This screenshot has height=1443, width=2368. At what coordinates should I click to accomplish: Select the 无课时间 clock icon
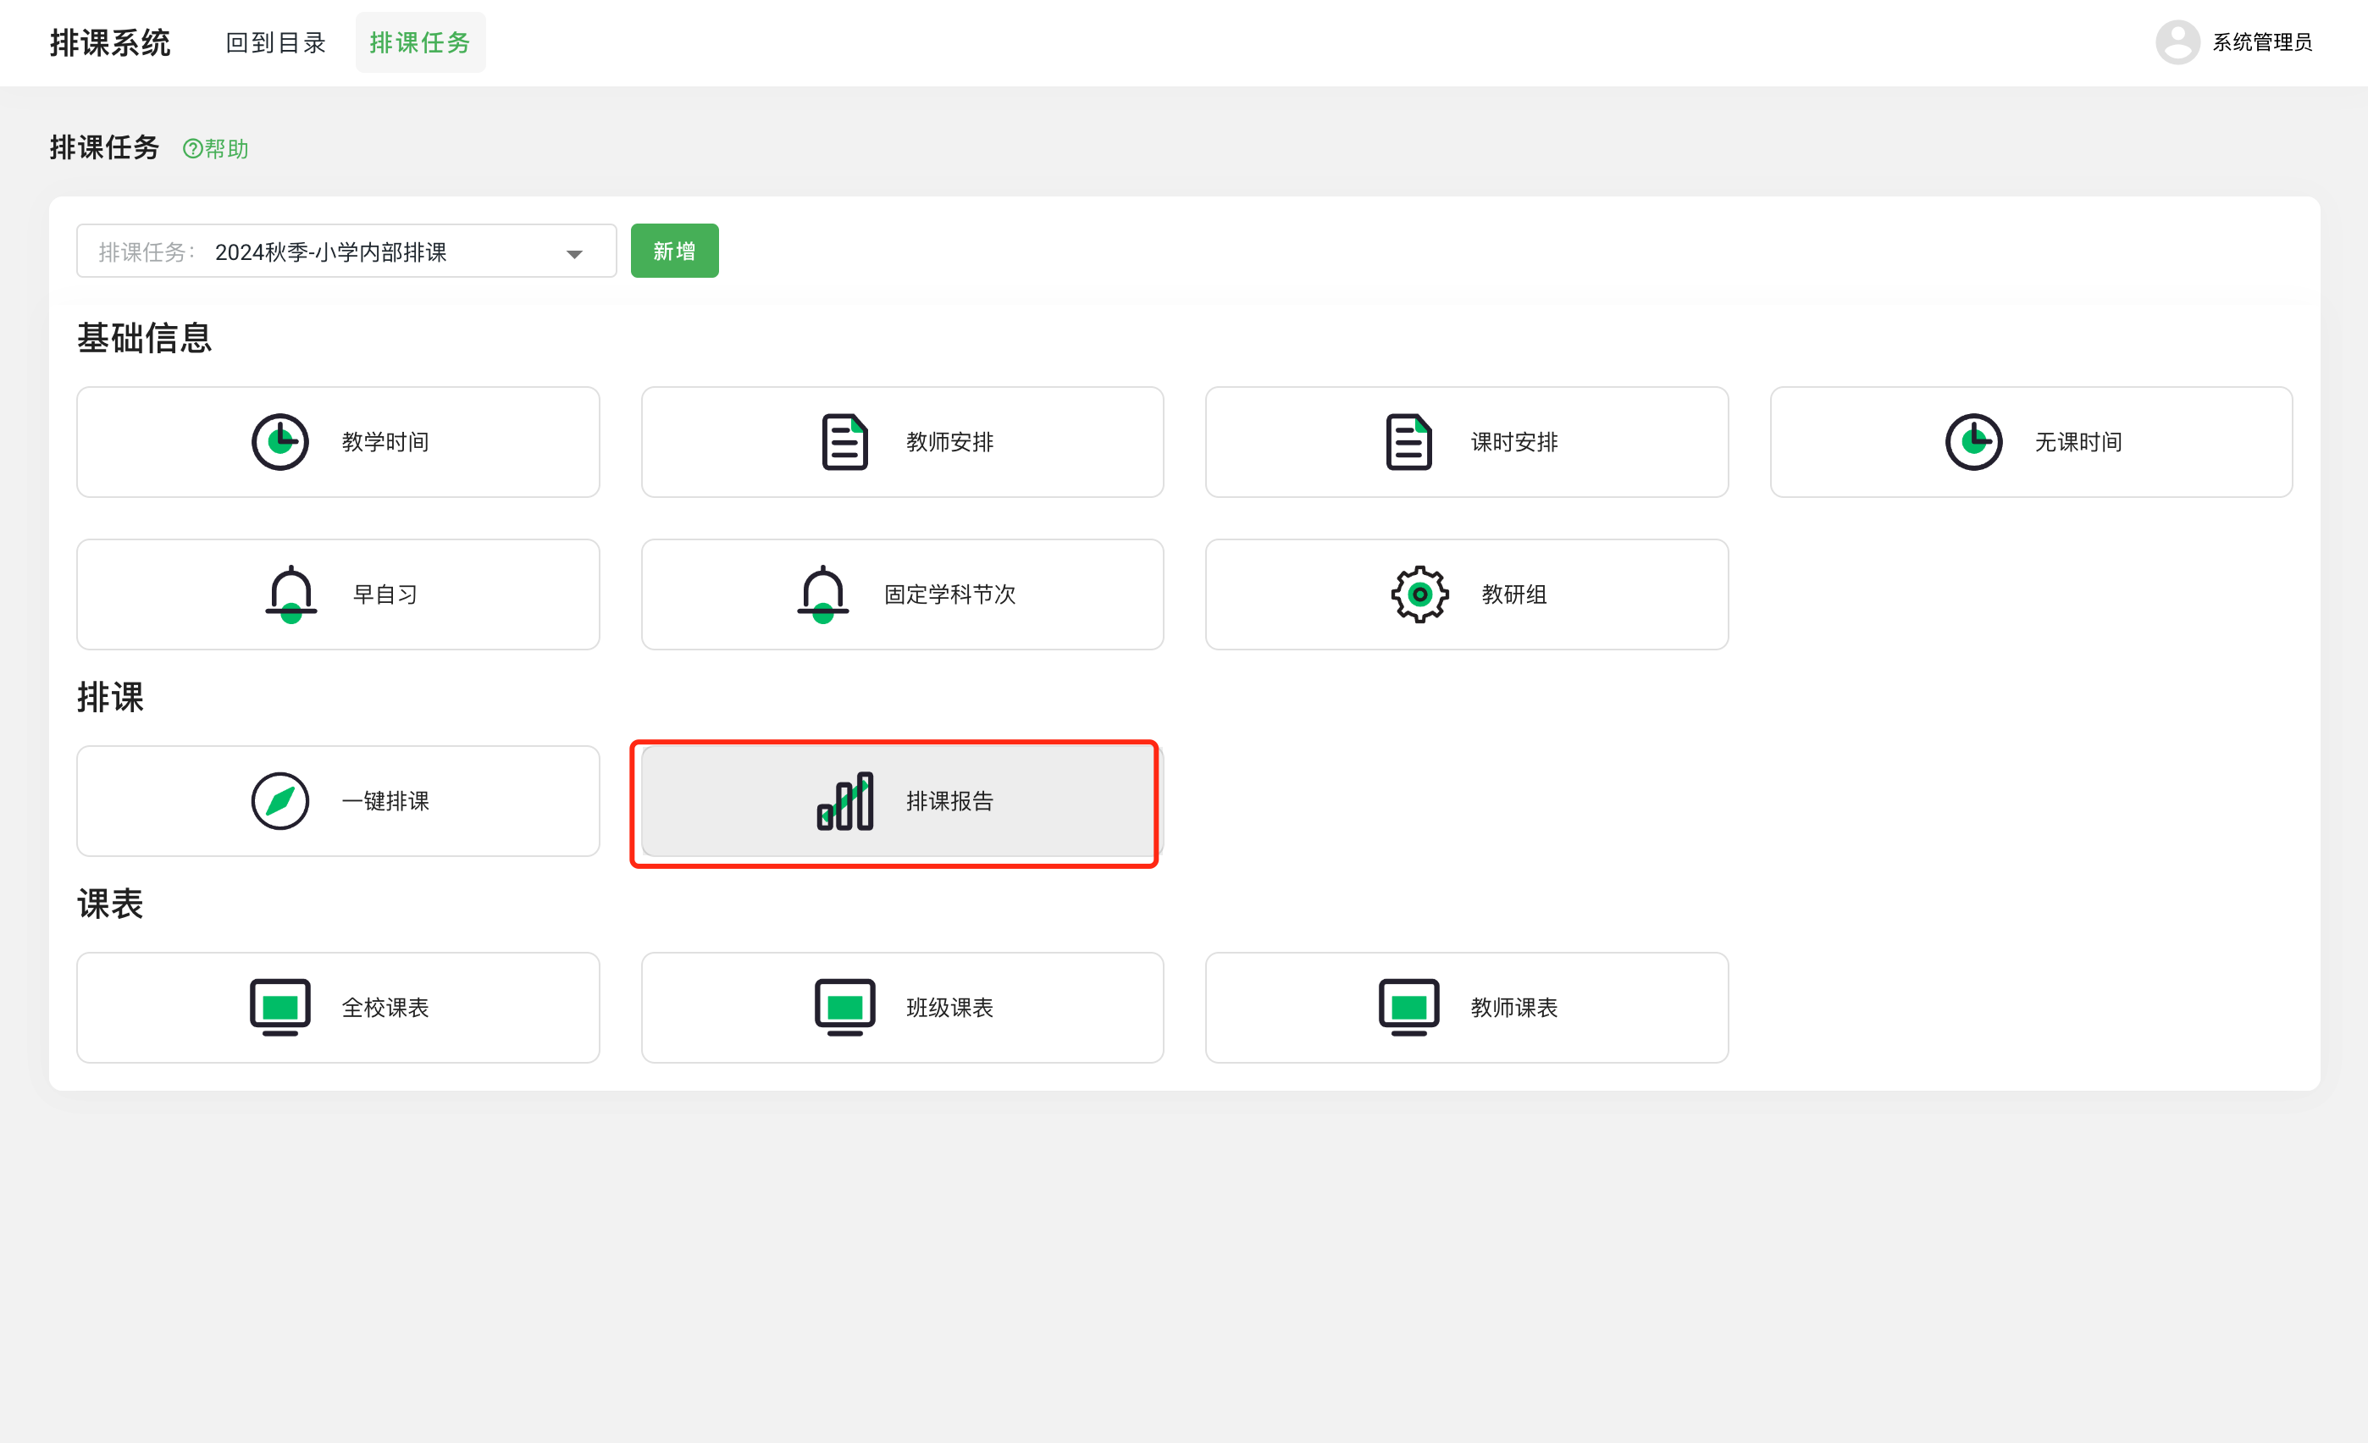click(x=1973, y=442)
